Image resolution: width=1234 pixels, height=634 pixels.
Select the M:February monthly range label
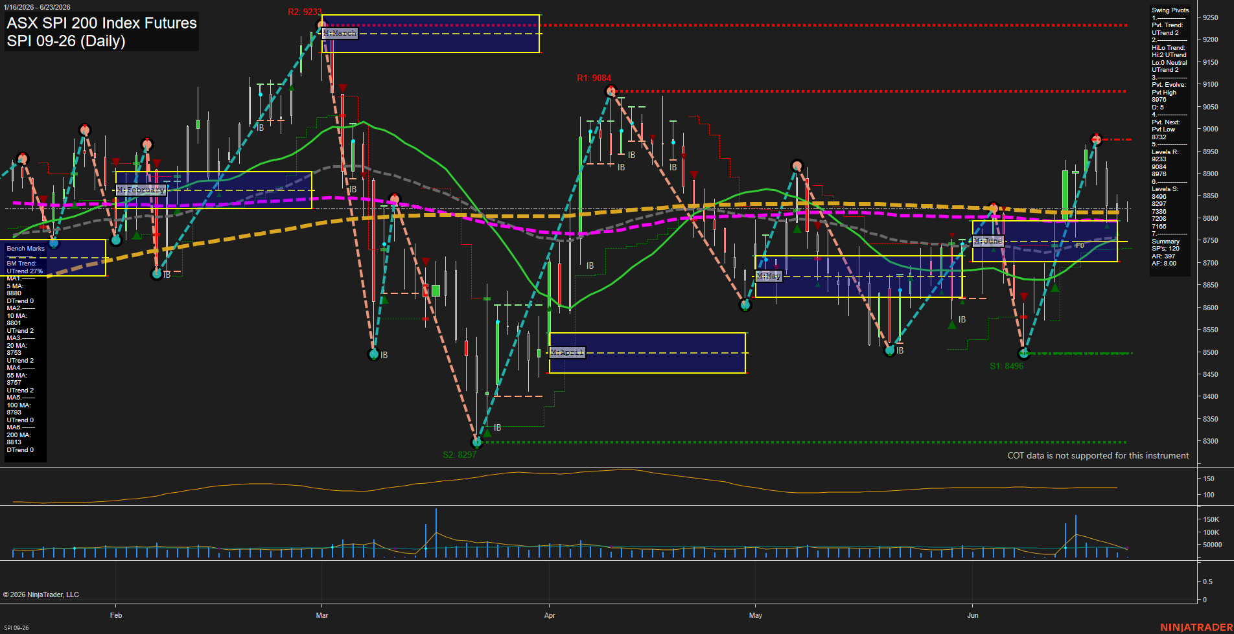tap(141, 190)
